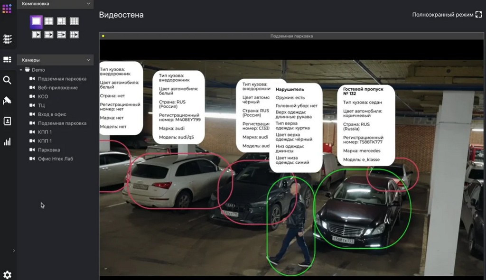Open the settings gear icon
Image resolution: width=486 pixels, height=280 pixels.
7,275
